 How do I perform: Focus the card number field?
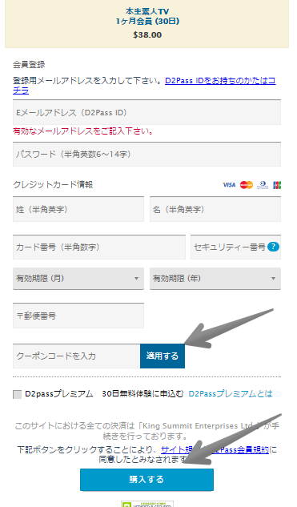point(99,247)
